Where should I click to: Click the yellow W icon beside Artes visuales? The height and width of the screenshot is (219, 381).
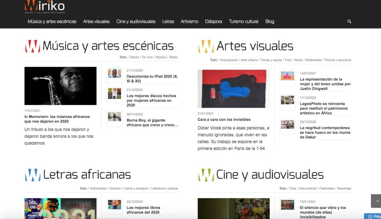coord(206,46)
